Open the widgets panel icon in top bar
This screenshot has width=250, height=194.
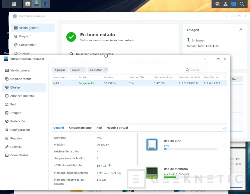coord(233,4)
